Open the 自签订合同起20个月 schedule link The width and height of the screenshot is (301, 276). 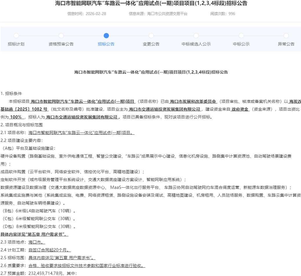tap(49, 250)
